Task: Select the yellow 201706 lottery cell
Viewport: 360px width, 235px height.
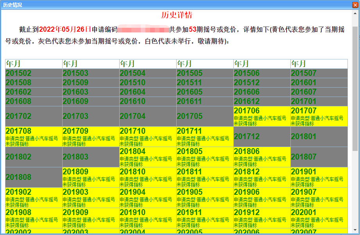Action: (262, 116)
